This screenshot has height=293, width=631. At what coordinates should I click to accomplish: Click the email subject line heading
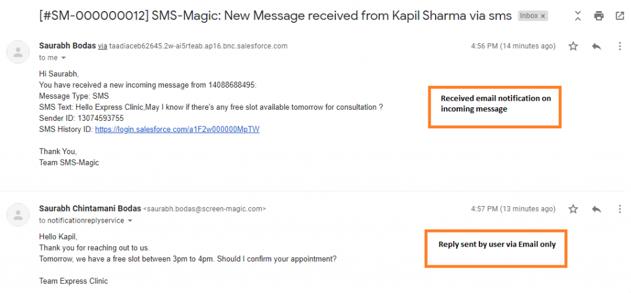(275, 16)
